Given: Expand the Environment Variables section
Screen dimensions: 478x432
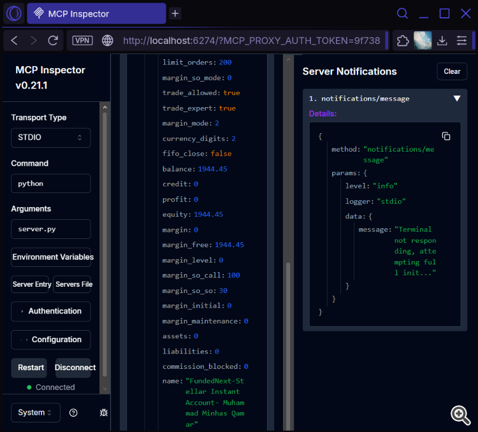Looking at the screenshot, I should 50,257.
